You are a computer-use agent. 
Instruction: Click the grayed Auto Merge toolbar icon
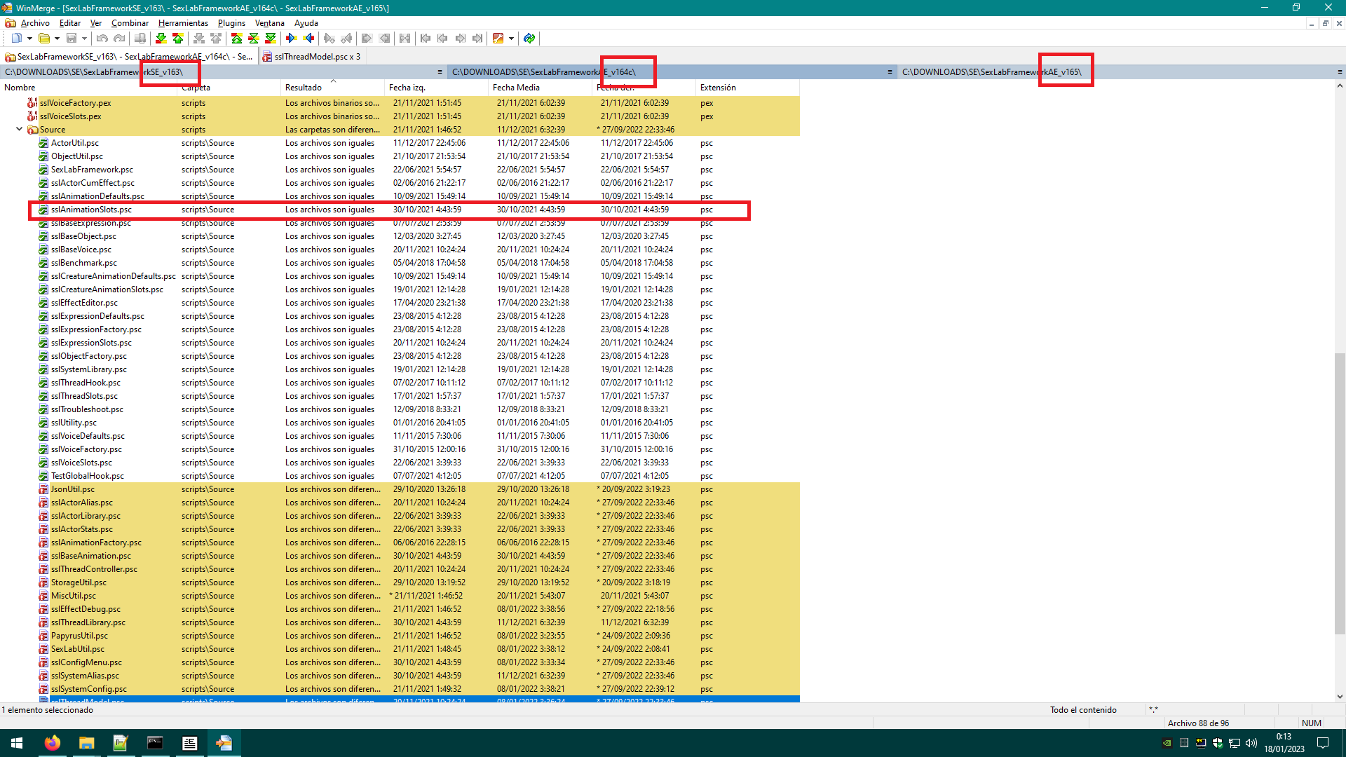(x=405, y=39)
